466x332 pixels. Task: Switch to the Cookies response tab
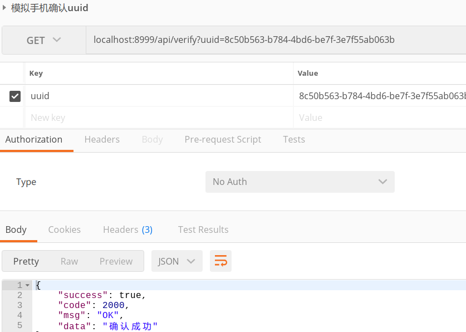pyautogui.click(x=64, y=229)
